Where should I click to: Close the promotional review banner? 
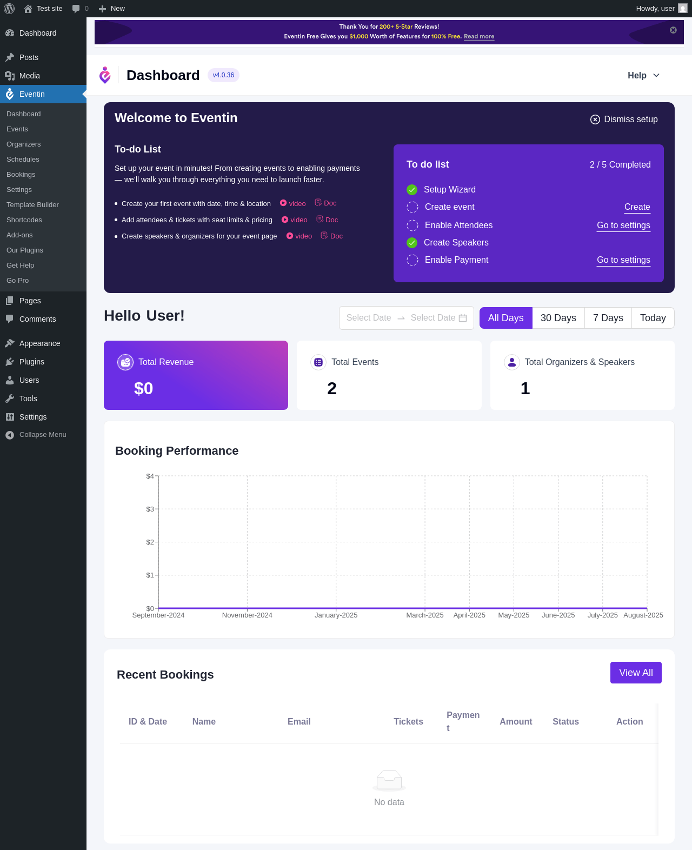click(673, 30)
